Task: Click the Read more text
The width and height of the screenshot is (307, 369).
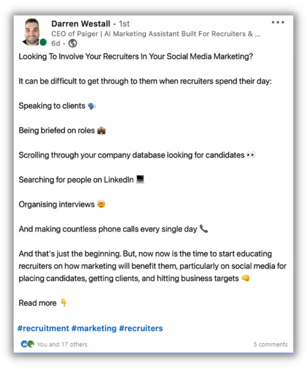Action: tap(37, 303)
